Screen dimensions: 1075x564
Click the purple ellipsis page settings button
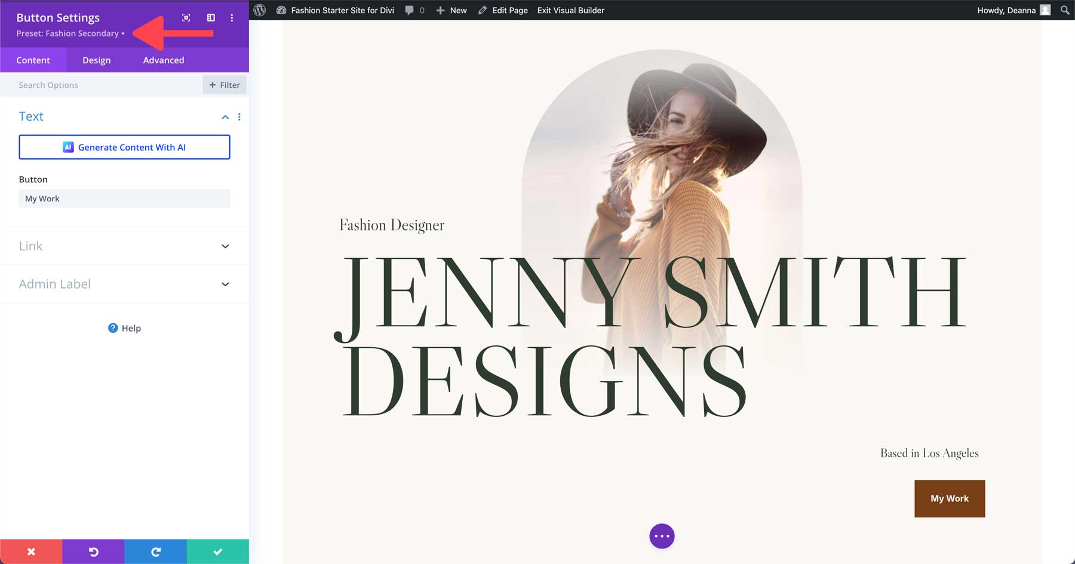coord(662,536)
